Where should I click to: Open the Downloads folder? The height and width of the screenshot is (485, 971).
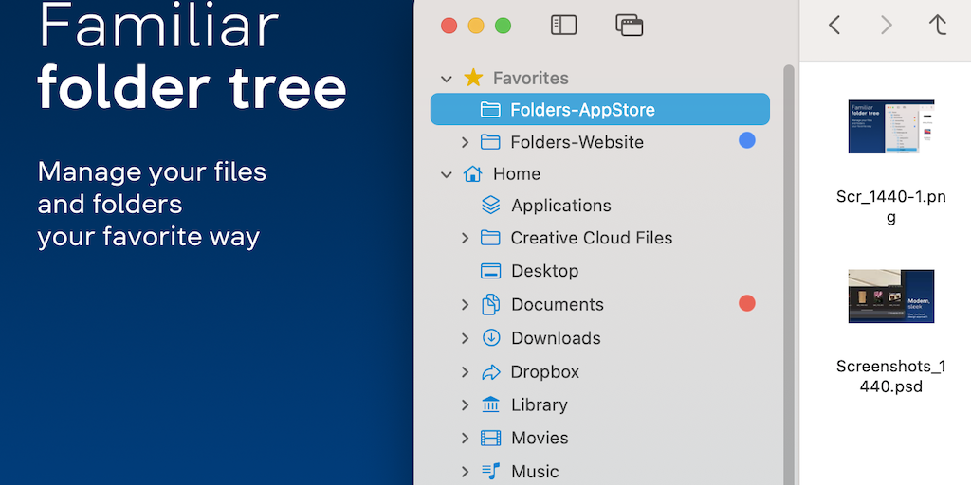[x=555, y=338]
